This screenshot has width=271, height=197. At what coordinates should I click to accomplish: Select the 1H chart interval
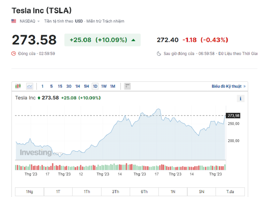coord(78,86)
